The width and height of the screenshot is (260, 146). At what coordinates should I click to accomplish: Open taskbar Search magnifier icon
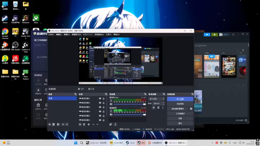82,143
